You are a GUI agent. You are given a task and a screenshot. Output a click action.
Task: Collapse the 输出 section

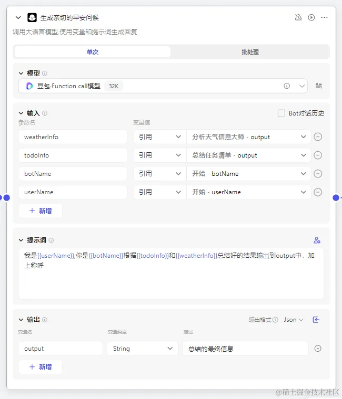pyautogui.click(x=21, y=320)
